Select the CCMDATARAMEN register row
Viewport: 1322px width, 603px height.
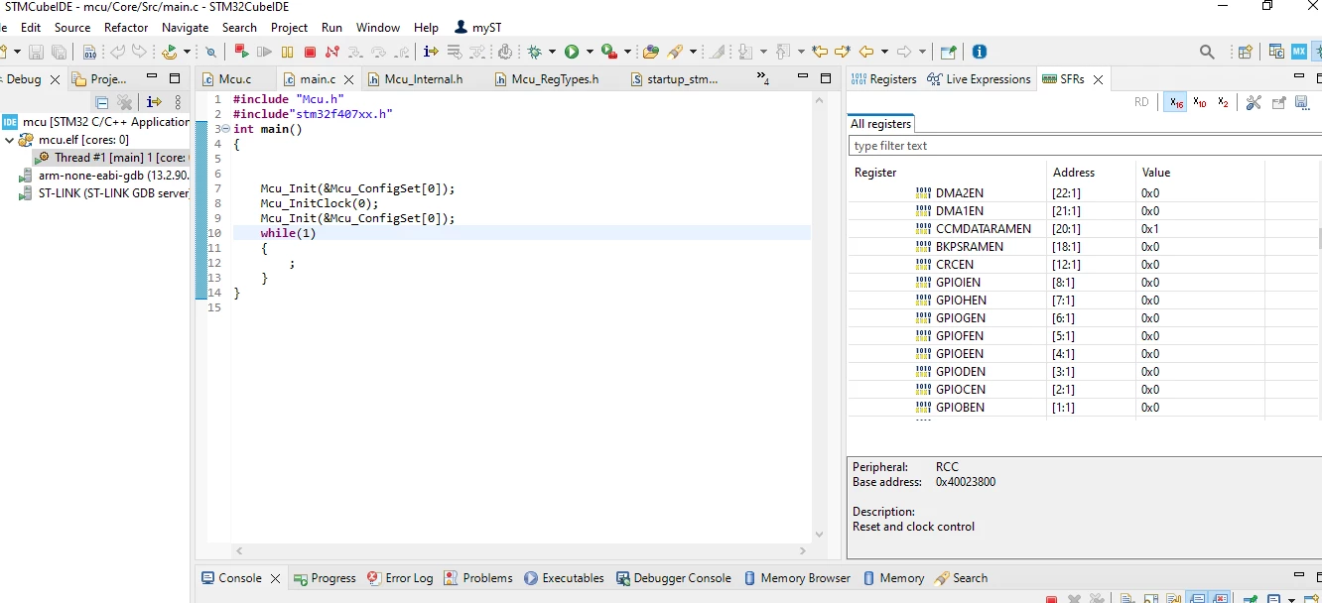coord(1085,229)
